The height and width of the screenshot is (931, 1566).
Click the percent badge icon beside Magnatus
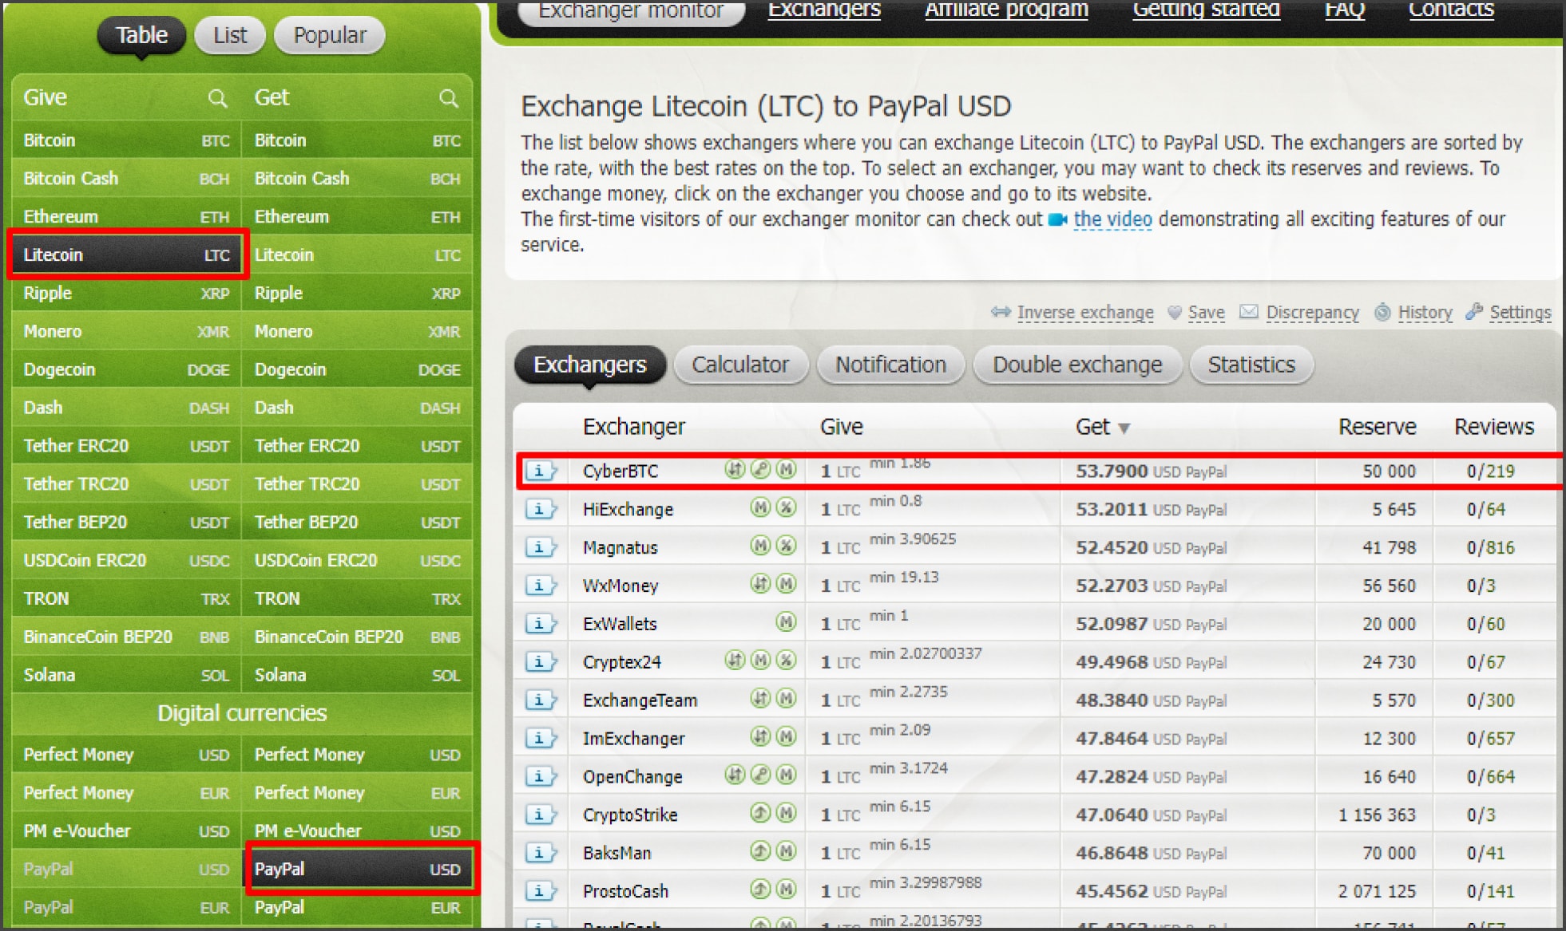tap(787, 546)
